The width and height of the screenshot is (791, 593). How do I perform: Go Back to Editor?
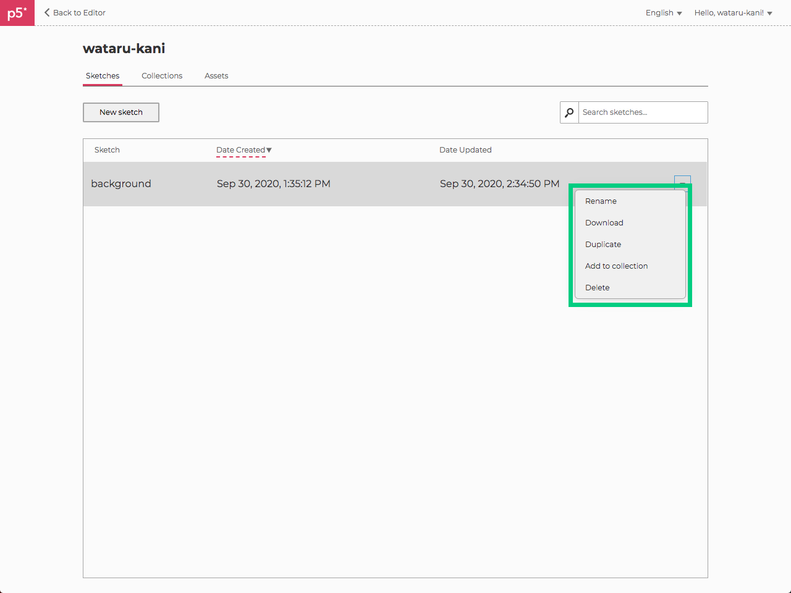point(75,13)
